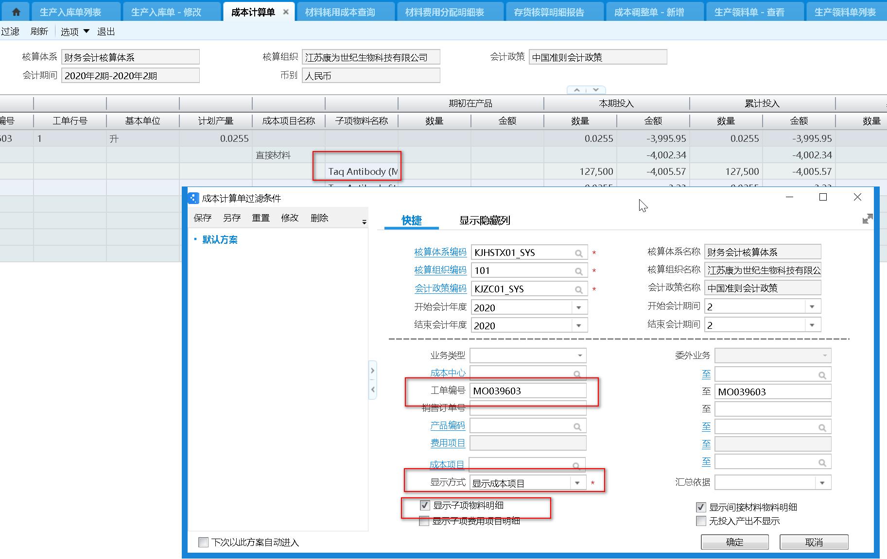This screenshot has width=887, height=559.
Task: Close the 成本计算单 tab
Action: click(286, 12)
